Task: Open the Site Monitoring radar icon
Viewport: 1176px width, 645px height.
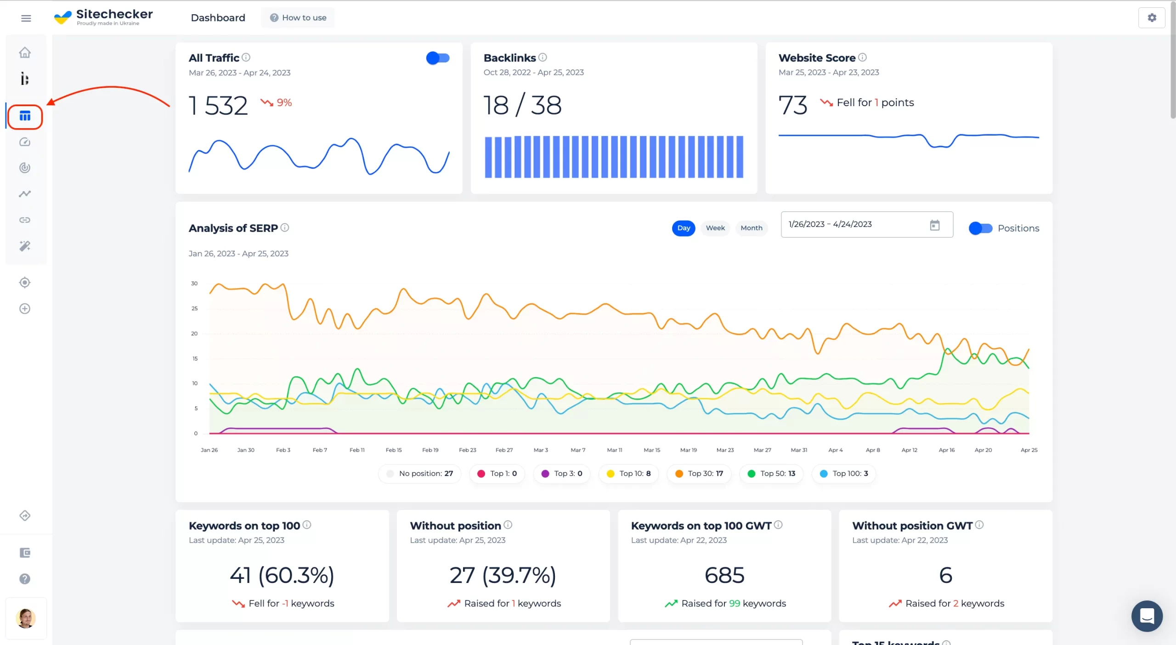Action: pos(25,168)
